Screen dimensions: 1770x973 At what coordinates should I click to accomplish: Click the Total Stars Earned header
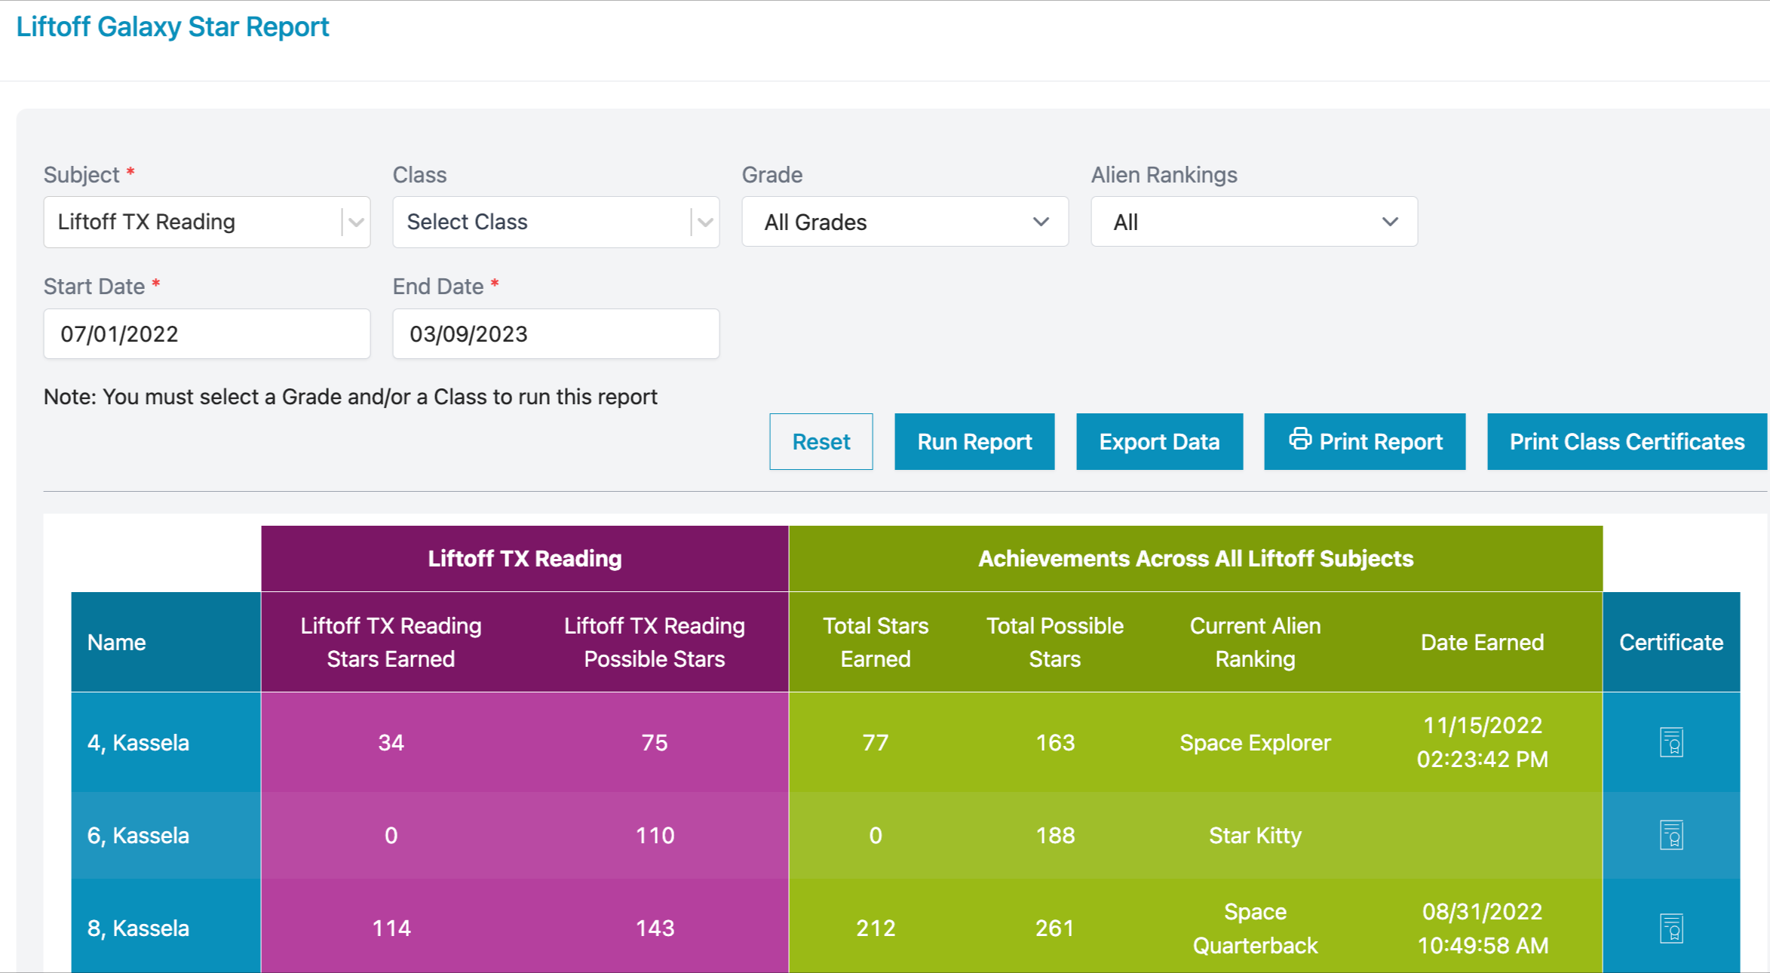click(x=876, y=642)
